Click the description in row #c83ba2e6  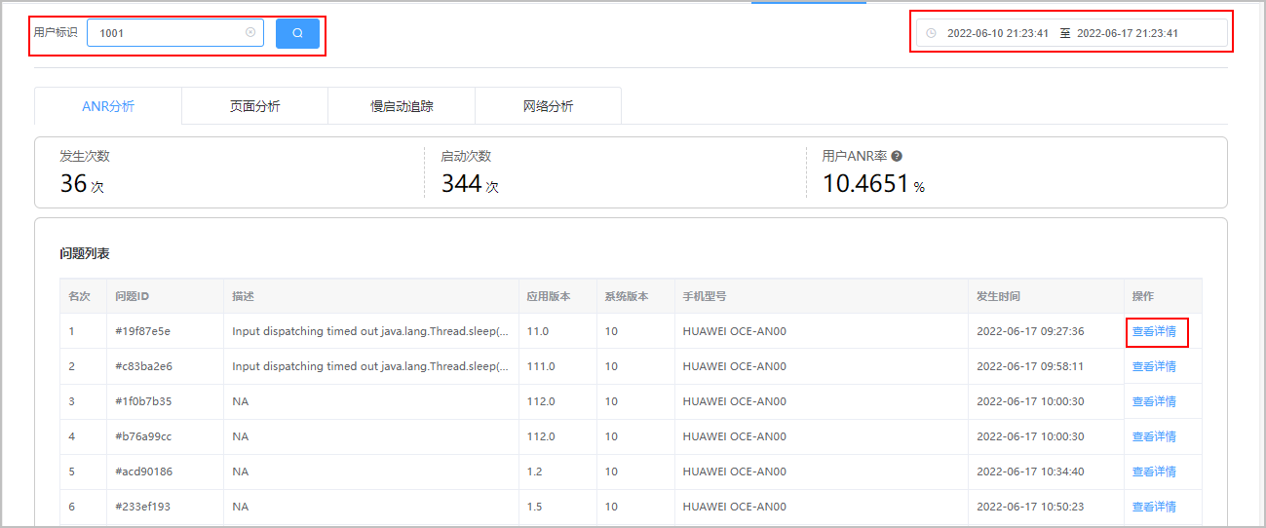370,366
